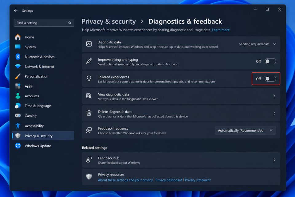Screen dimensions: 295x197
Task: Open Time & language label
Action: 38,106
